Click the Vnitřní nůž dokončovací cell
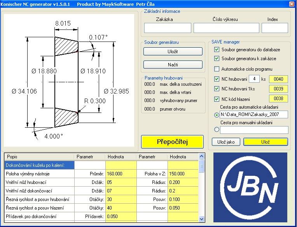297x227 pixels. tap(39, 191)
